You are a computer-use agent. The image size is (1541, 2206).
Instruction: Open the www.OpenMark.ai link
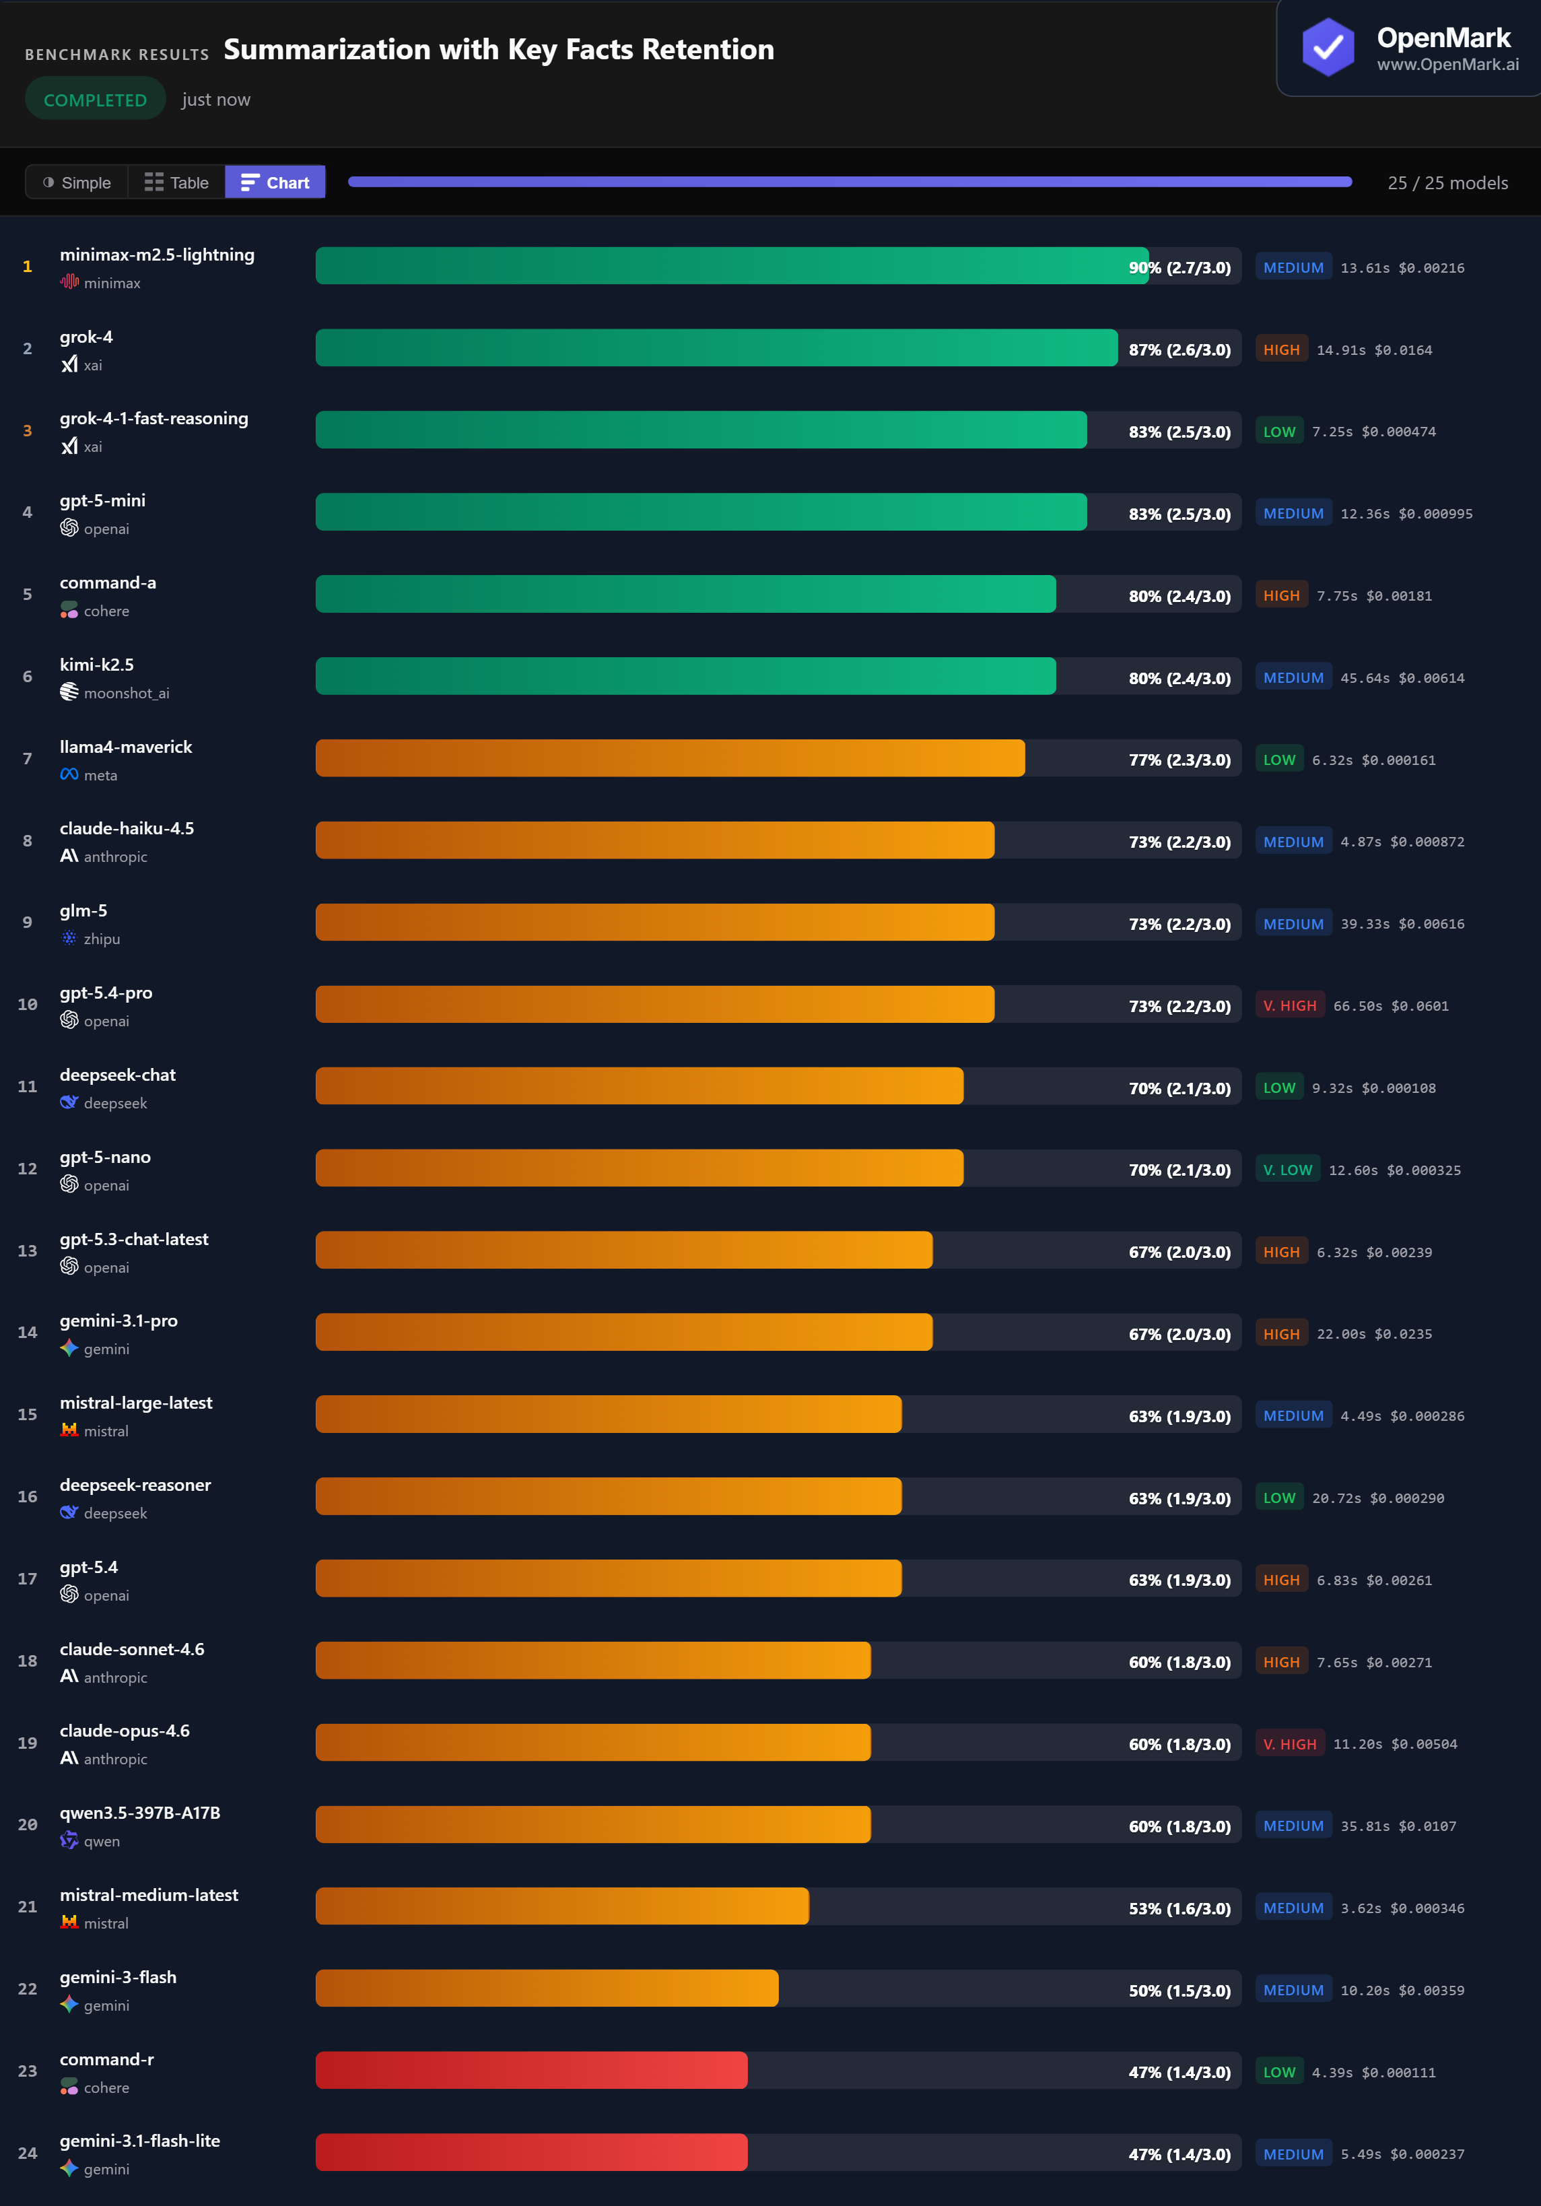(1448, 65)
